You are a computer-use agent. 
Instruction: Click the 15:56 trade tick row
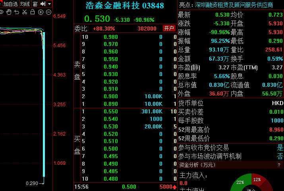pos(126,187)
